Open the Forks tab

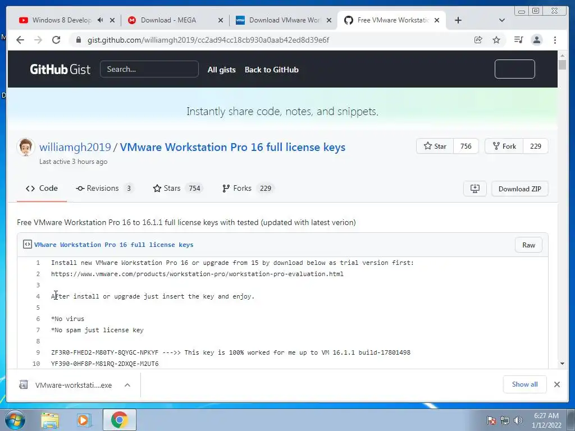(x=248, y=189)
